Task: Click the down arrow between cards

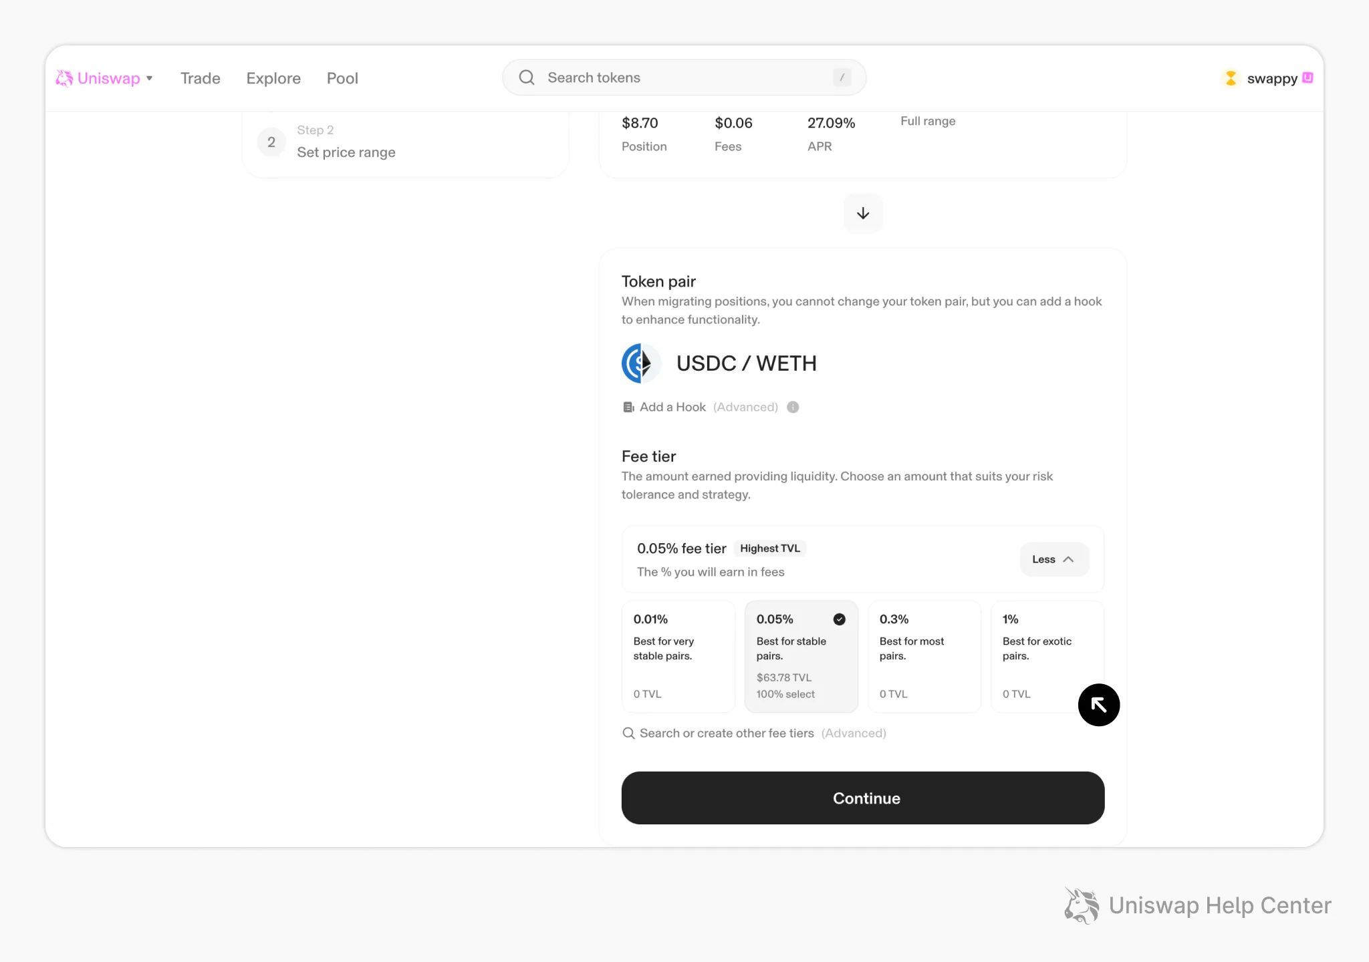Action: pos(863,213)
